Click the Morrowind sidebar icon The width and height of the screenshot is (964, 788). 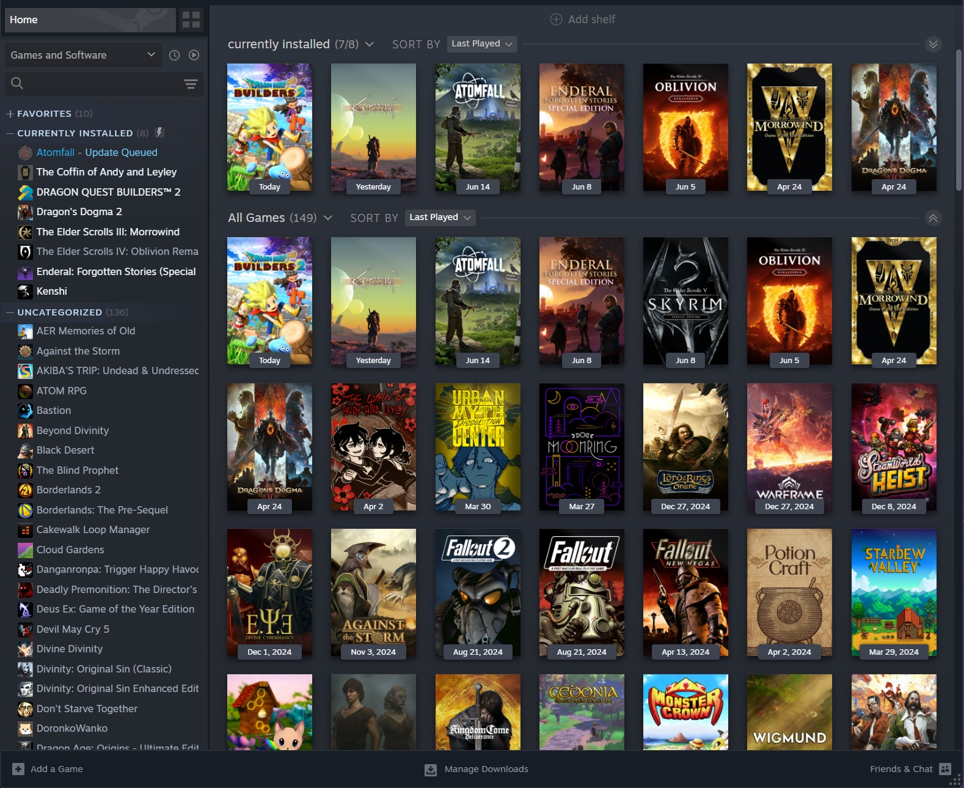[25, 232]
